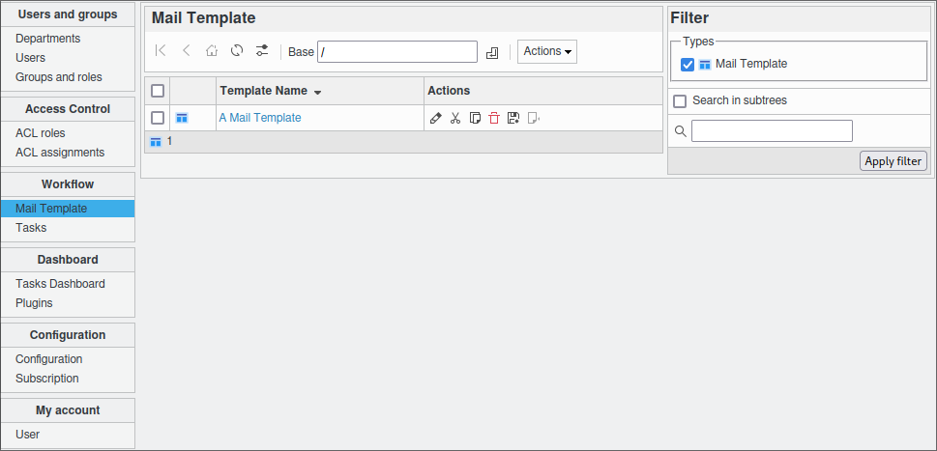This screenshot has height=451, width=937.
Task: Click the Access Control section header
Action: click(x=68, y=108)
